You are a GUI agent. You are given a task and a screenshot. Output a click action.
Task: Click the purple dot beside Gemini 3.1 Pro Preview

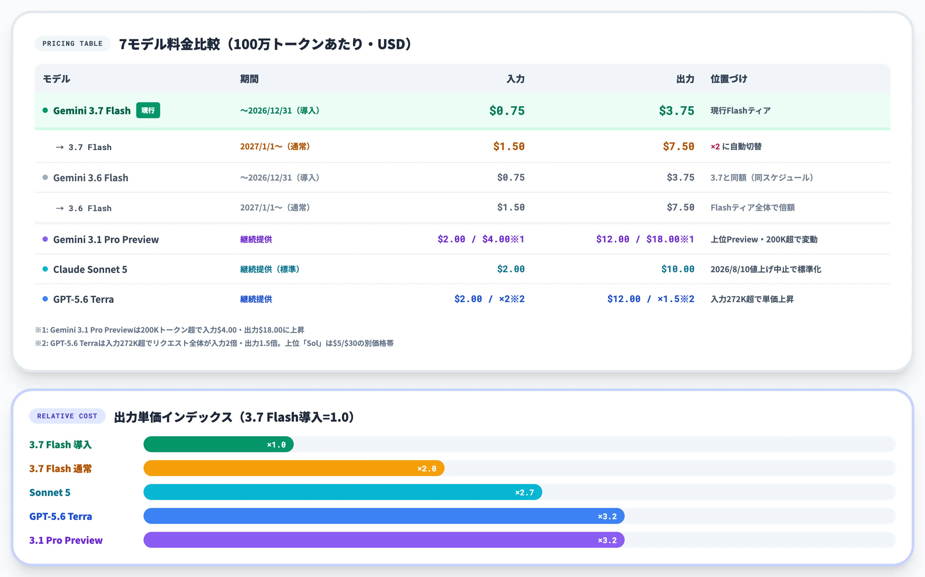coord(45,239)
